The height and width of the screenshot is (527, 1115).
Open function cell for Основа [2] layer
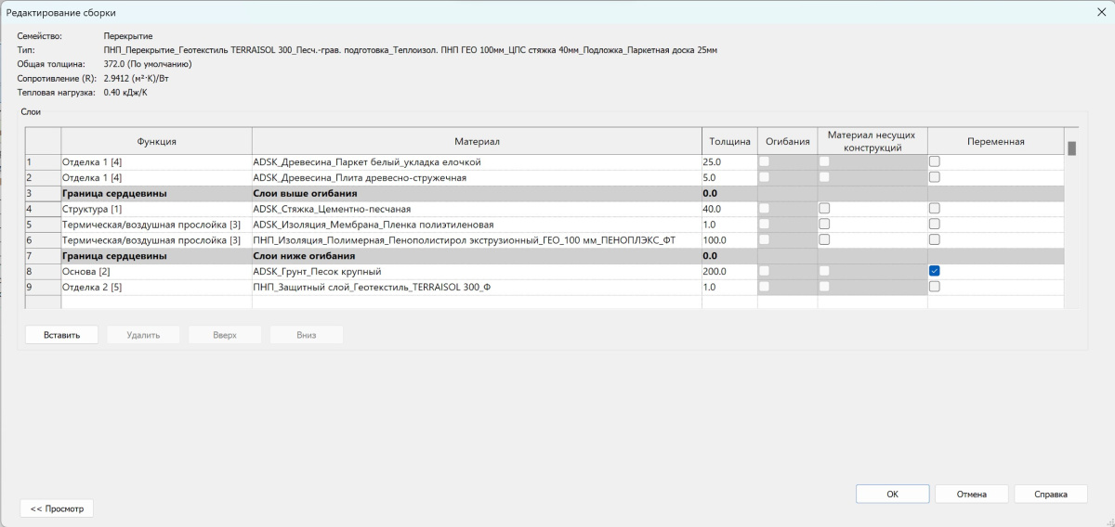pos(156,271)
